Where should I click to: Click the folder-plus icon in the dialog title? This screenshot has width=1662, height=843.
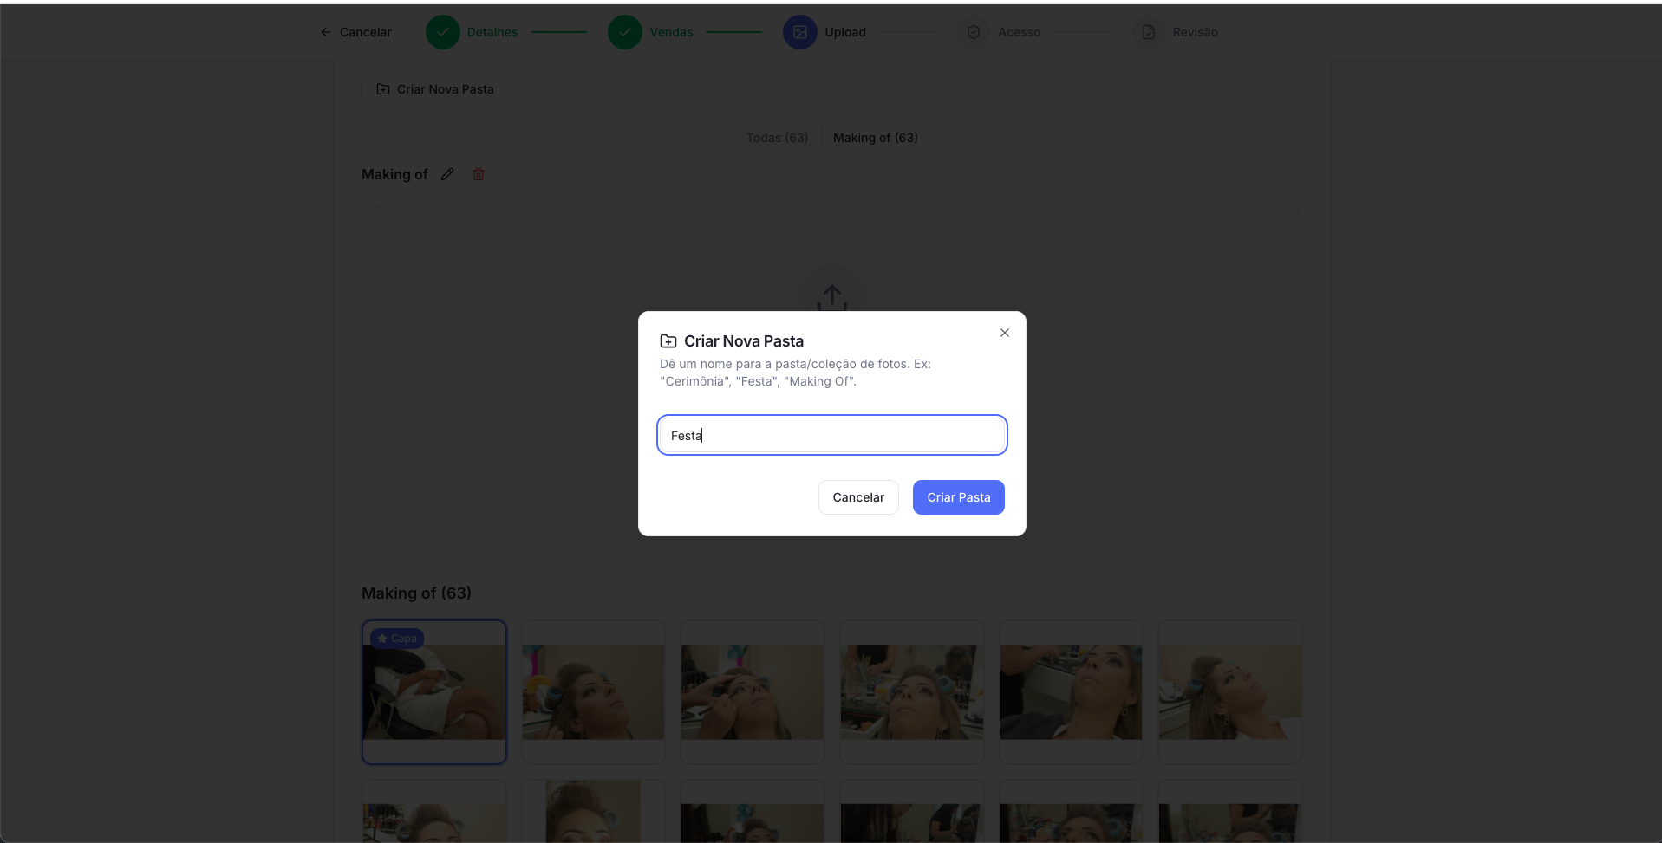(x=668, y=341)
